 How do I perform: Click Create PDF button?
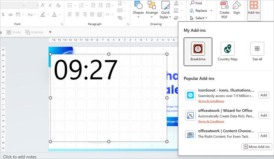pyautogui.click(x=224, y=10)
